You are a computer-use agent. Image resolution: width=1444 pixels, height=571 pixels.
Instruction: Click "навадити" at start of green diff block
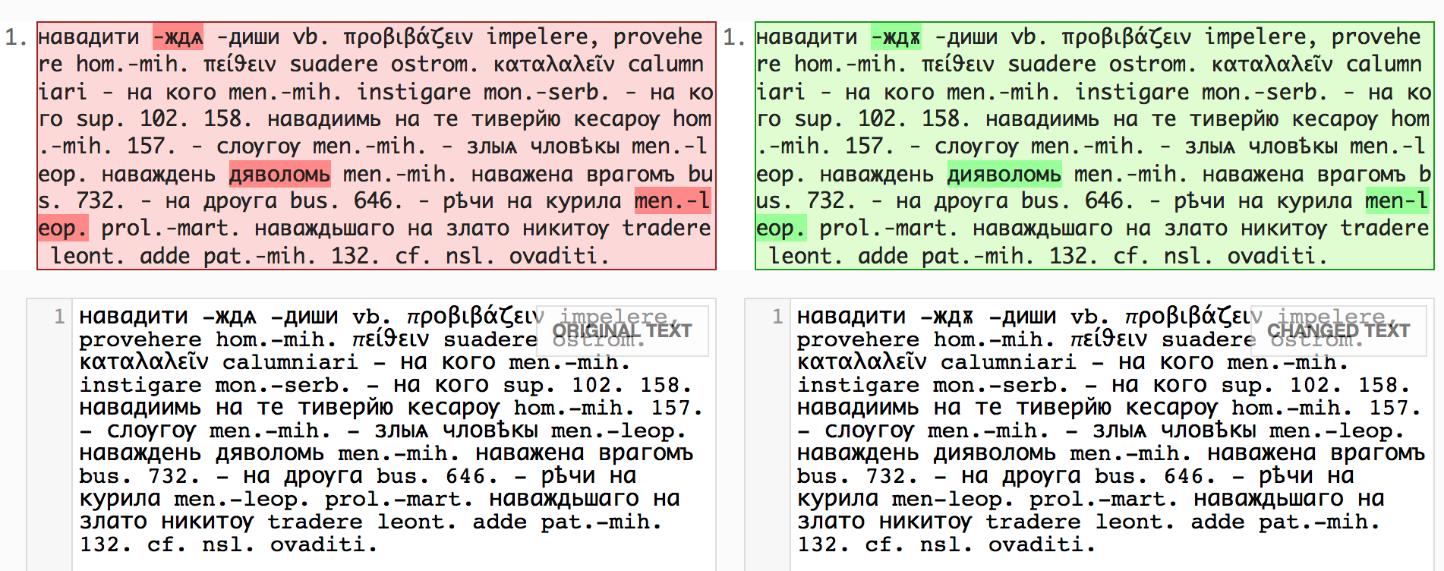[x=806, y=37]
